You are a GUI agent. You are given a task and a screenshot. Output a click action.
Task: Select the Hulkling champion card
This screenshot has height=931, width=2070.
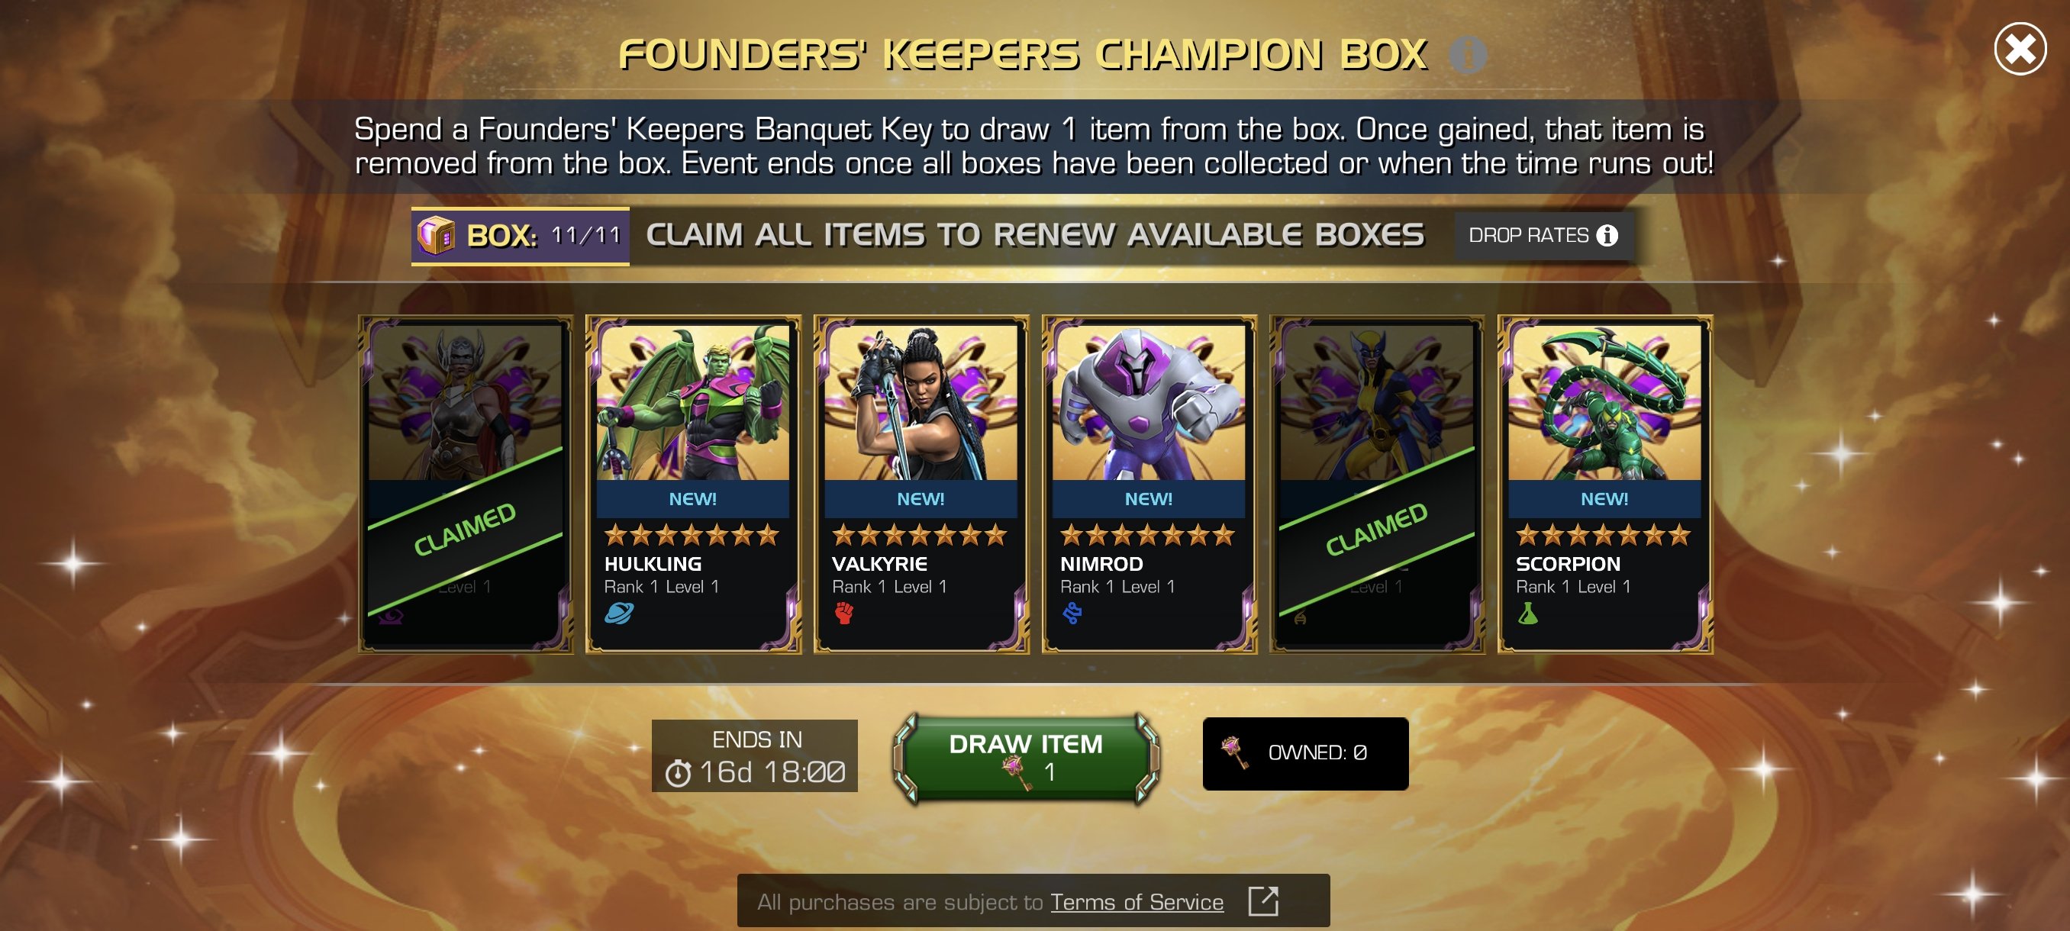(x=693, y=485)
